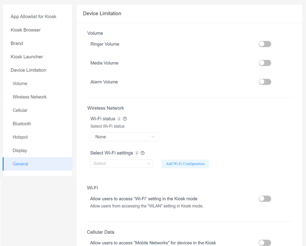Image resolution: width=306 pixels, height=246 pixels.
Task: Select Bluetooth in the sidebar
Action: [22, 124]
